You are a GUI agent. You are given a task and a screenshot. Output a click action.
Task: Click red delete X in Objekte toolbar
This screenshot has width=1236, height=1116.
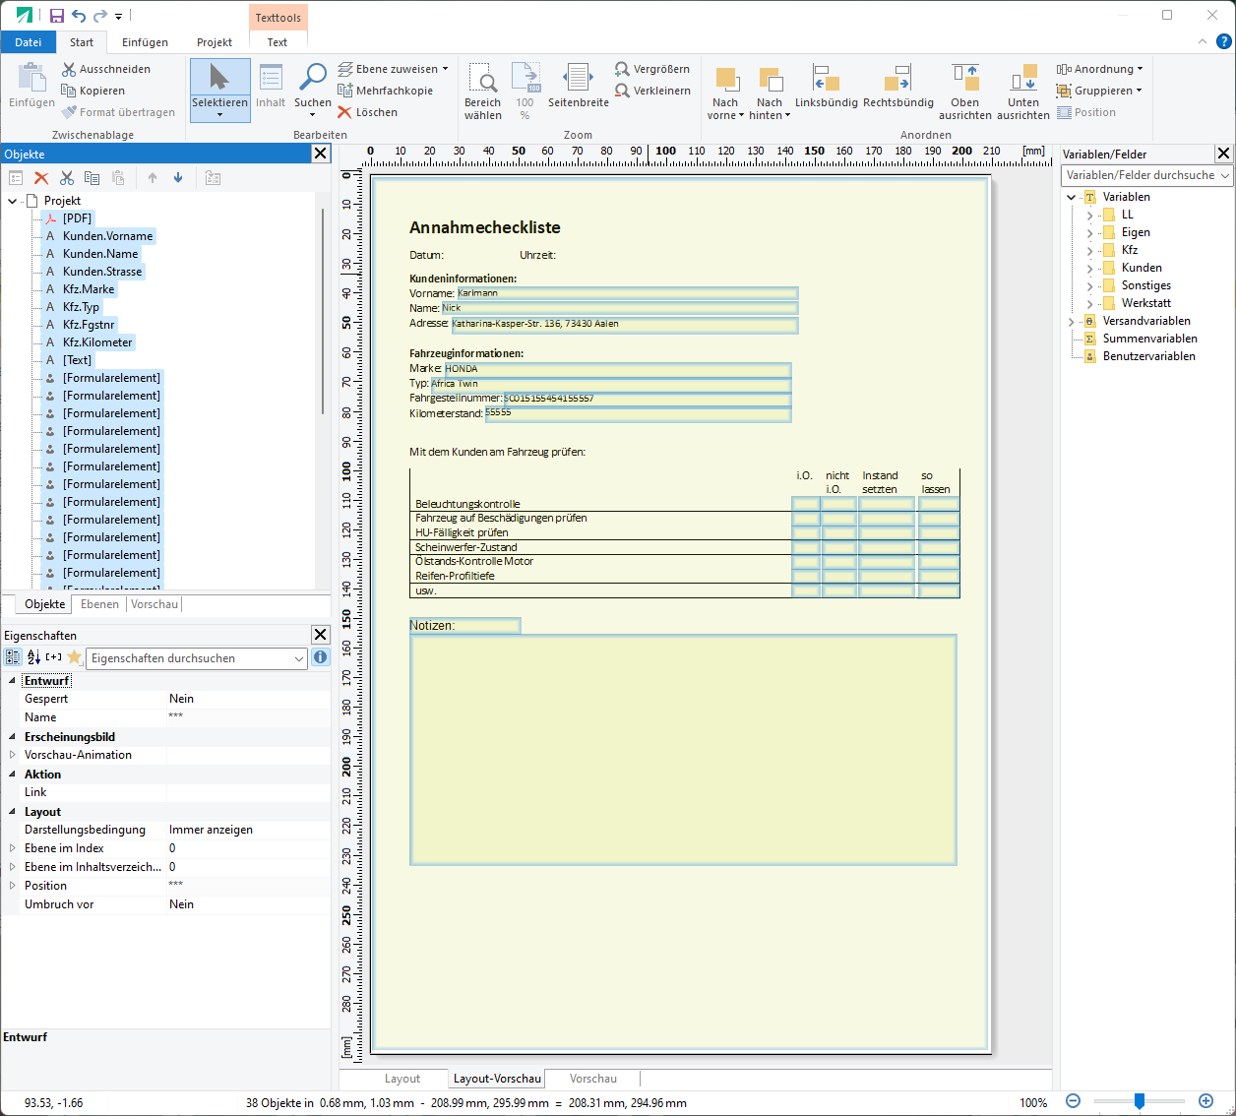[x=41, y=178]
